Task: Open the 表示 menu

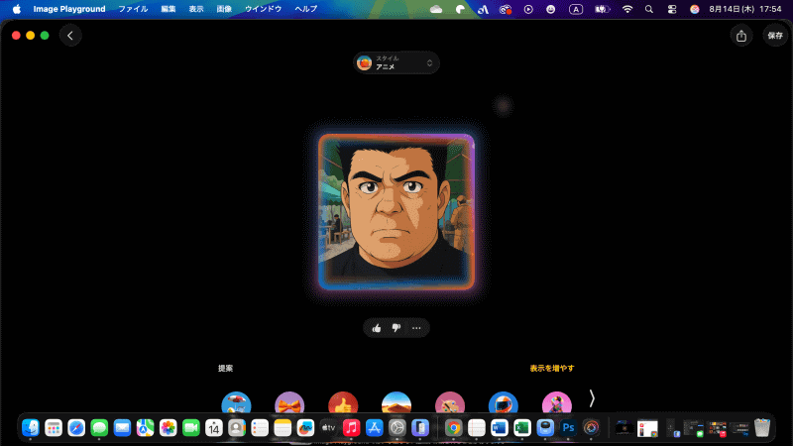Action: tap(196, 9)
